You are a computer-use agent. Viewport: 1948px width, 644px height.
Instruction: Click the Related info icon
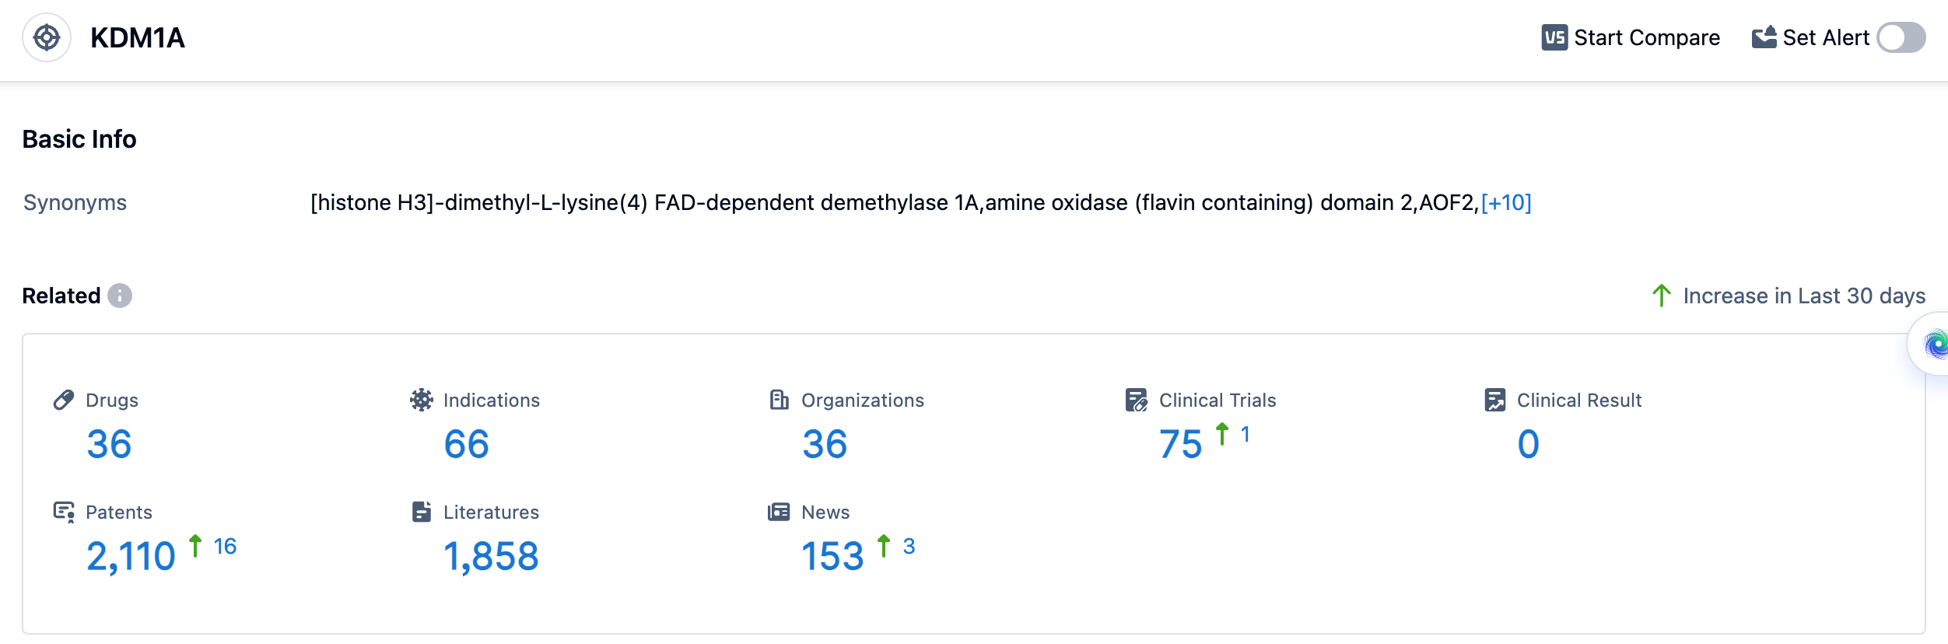pos(120,296)
